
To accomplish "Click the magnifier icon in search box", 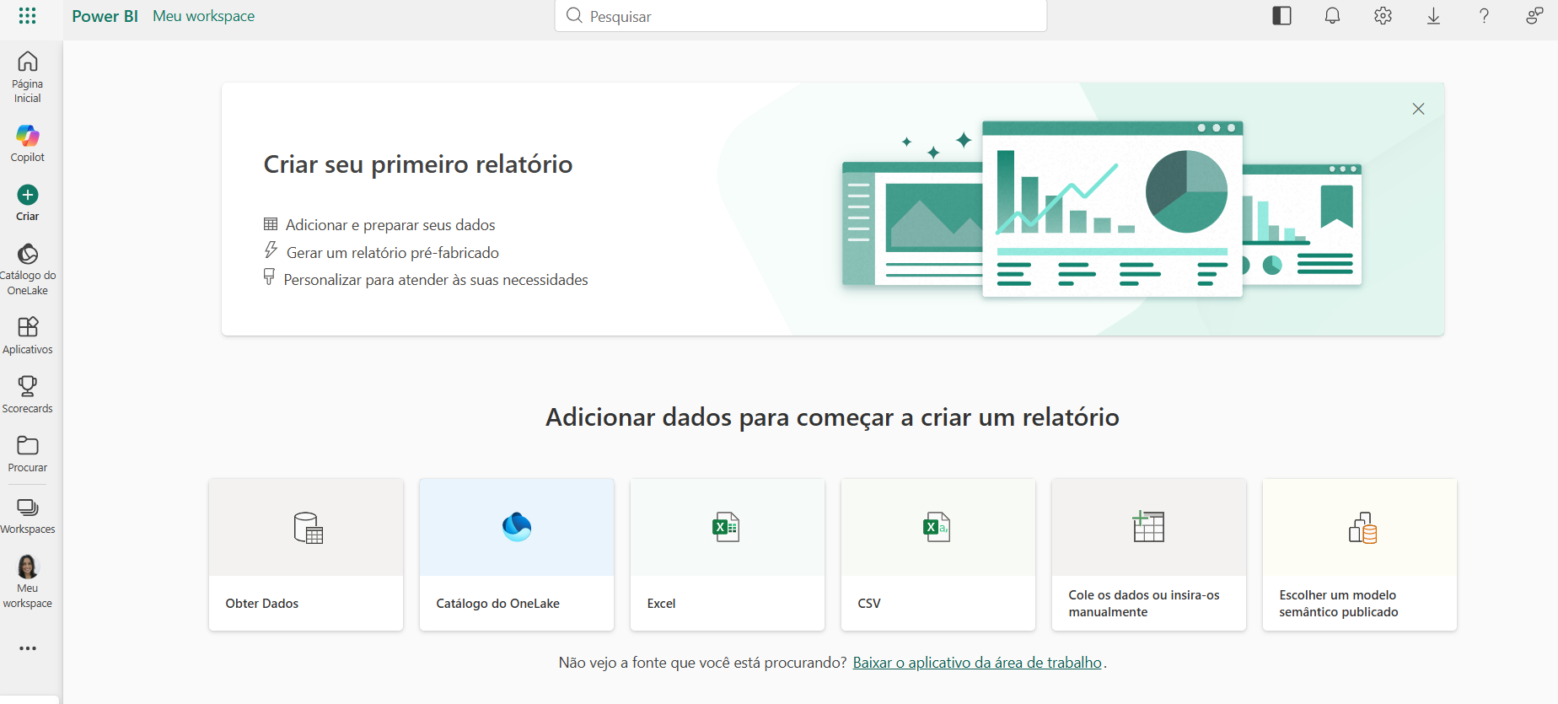I will (574, 15).
